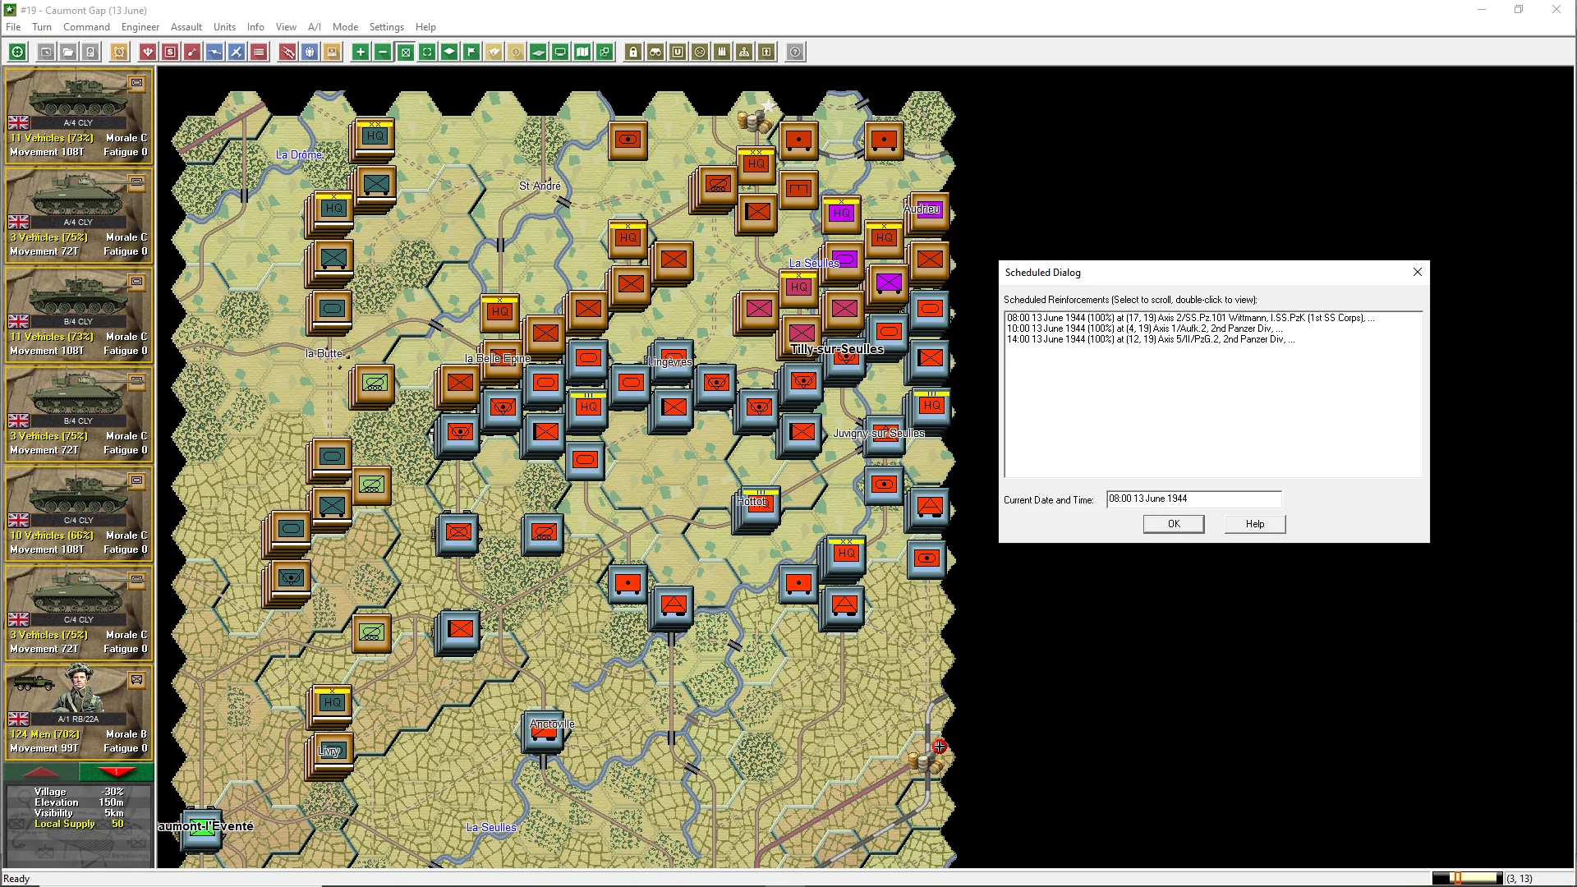Viewport: 1577px width, 887px height.
Task: Click the Tilly-sur-Seulles map label
Action: pyautogui.click(x=836, y=349)
